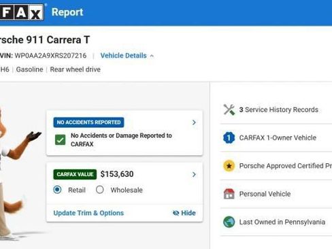Click the globe Last Owned icon
Viewport: 332px width, 249px height.
click(229, 222)
